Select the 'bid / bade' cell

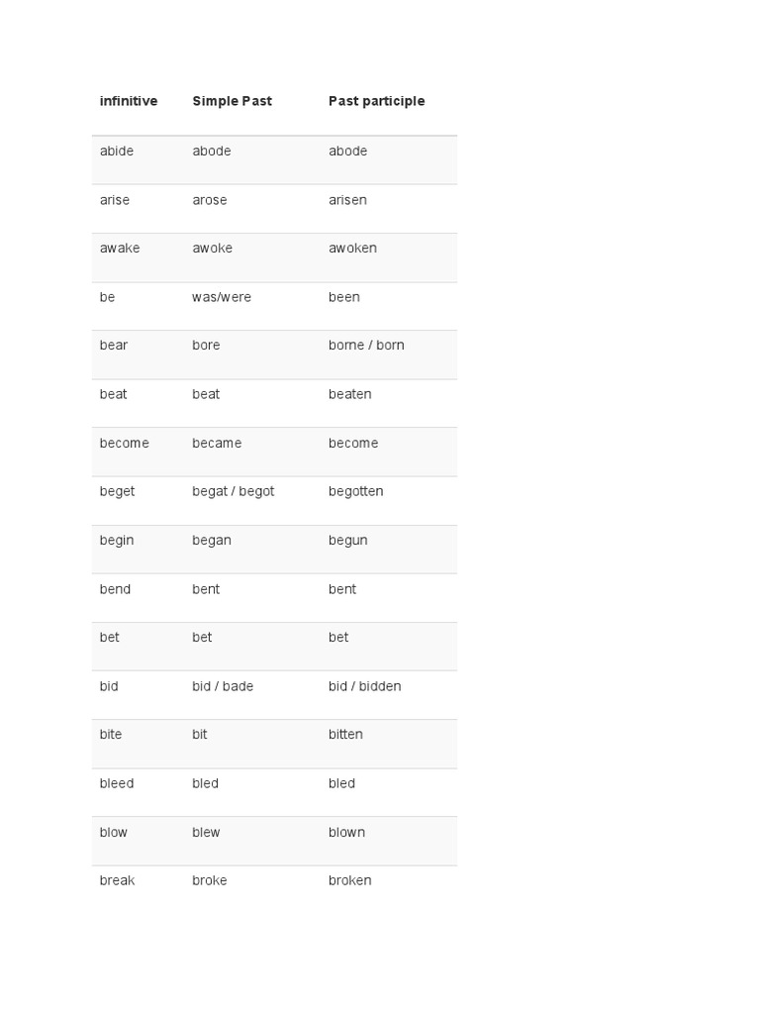click(x=223, y=686)
